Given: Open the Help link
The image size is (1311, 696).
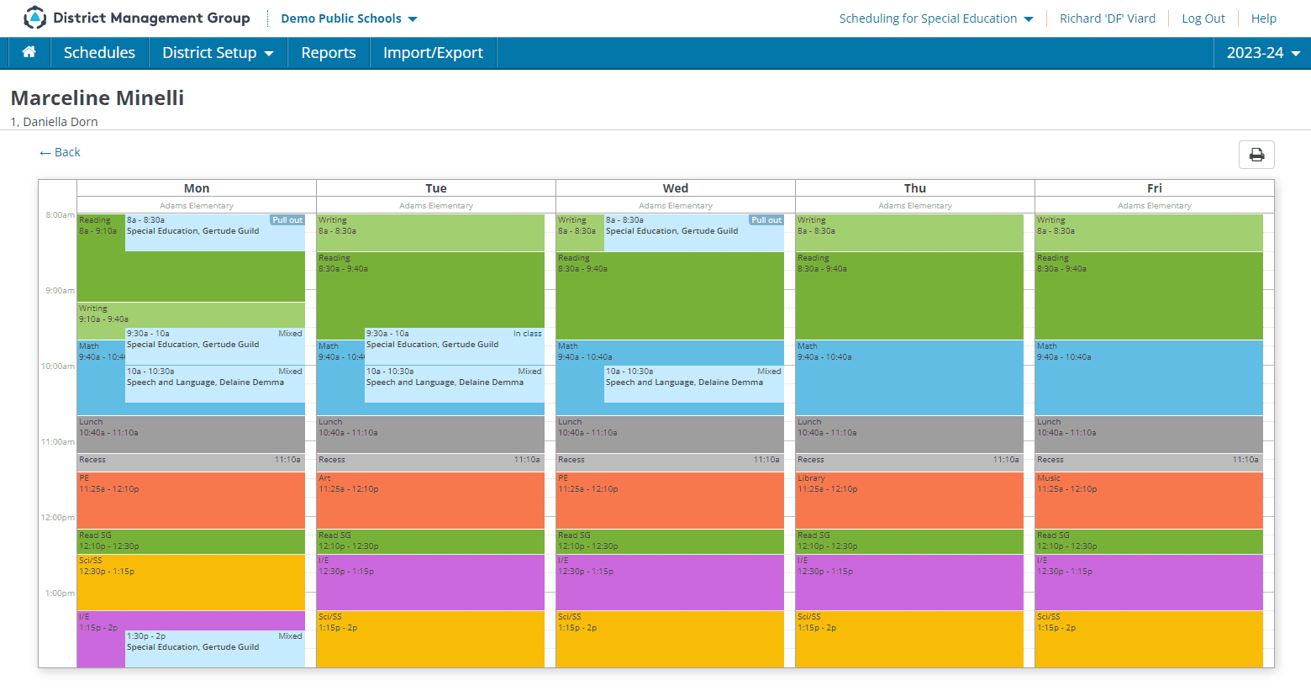Looking at the screenshot, I should click(1263, 18).
